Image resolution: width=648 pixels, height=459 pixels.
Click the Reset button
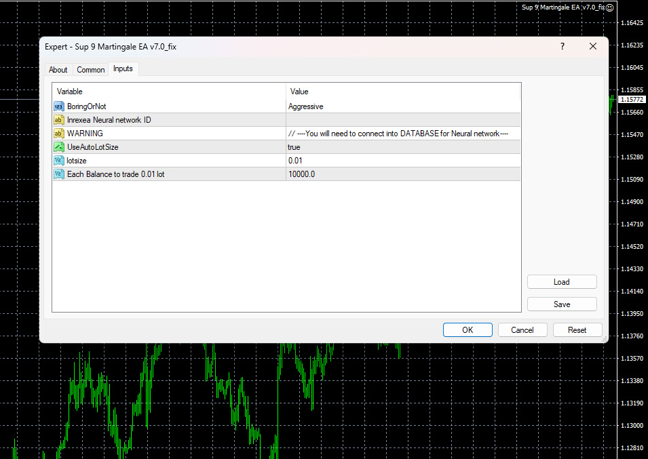tap(577, 330)
